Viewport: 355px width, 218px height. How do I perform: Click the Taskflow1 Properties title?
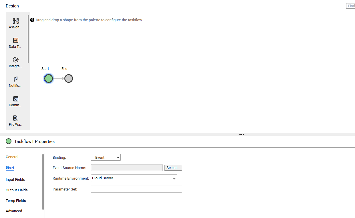coord(34,142)
